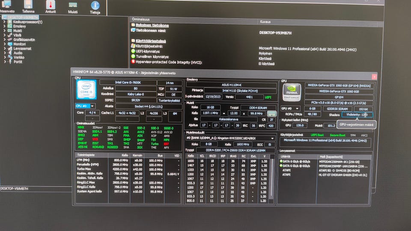
Task: Click the Turvallinen käynnistys green status icon
Action: (133, 56)
